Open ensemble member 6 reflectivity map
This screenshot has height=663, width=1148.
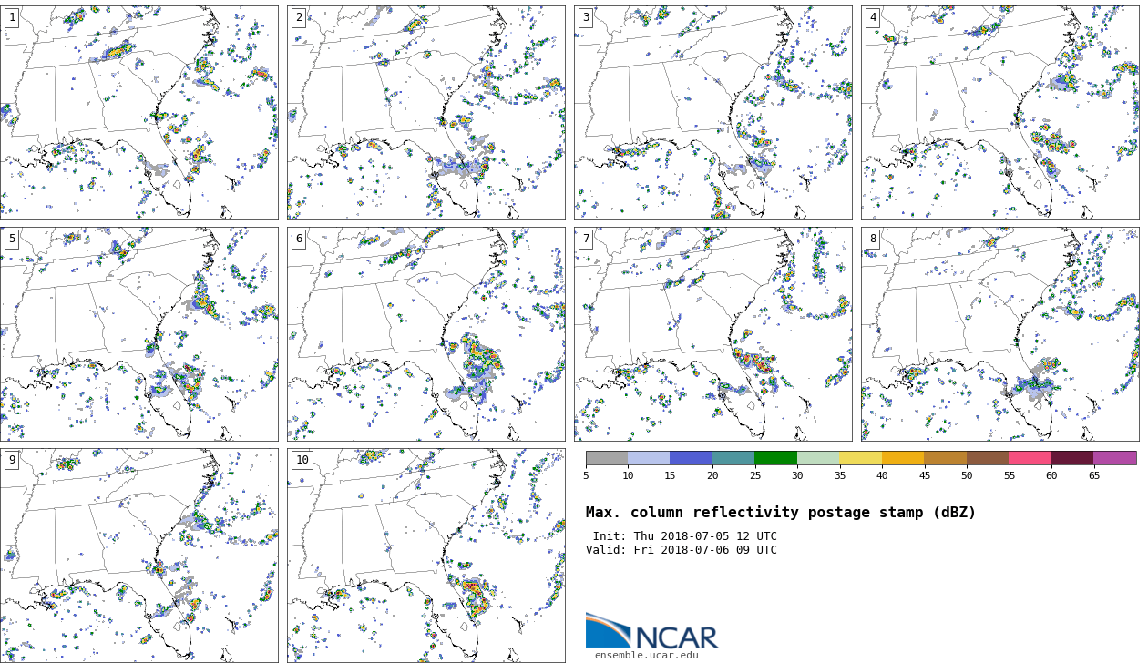coord(426,334)
